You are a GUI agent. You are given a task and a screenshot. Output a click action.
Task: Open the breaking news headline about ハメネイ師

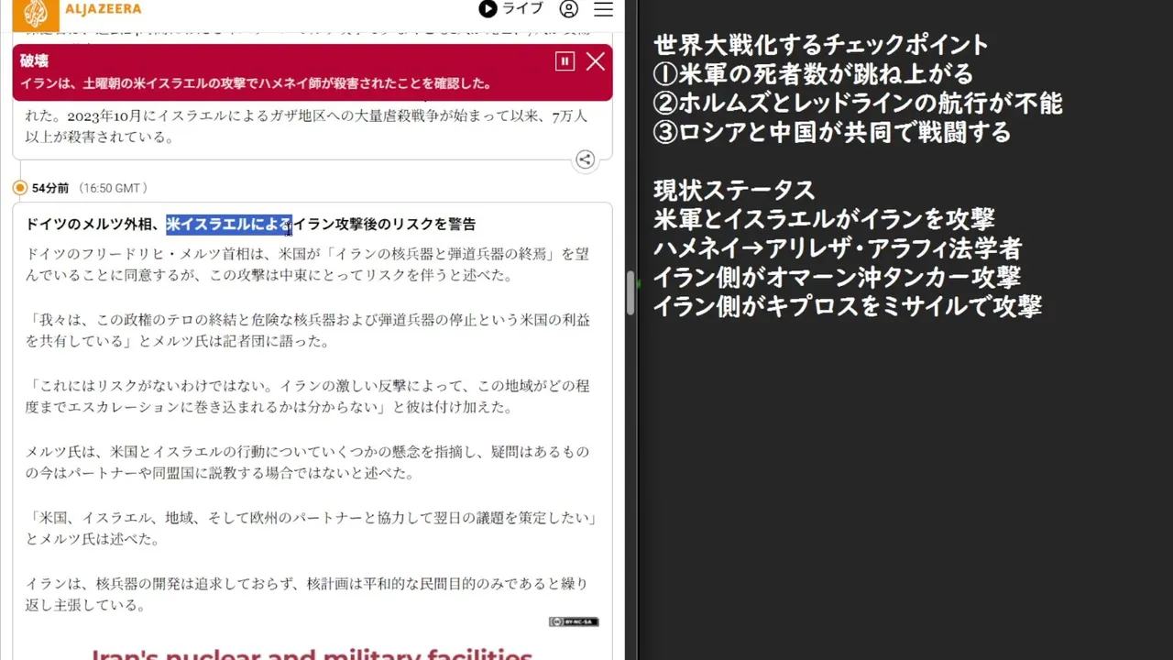[256, 83]
